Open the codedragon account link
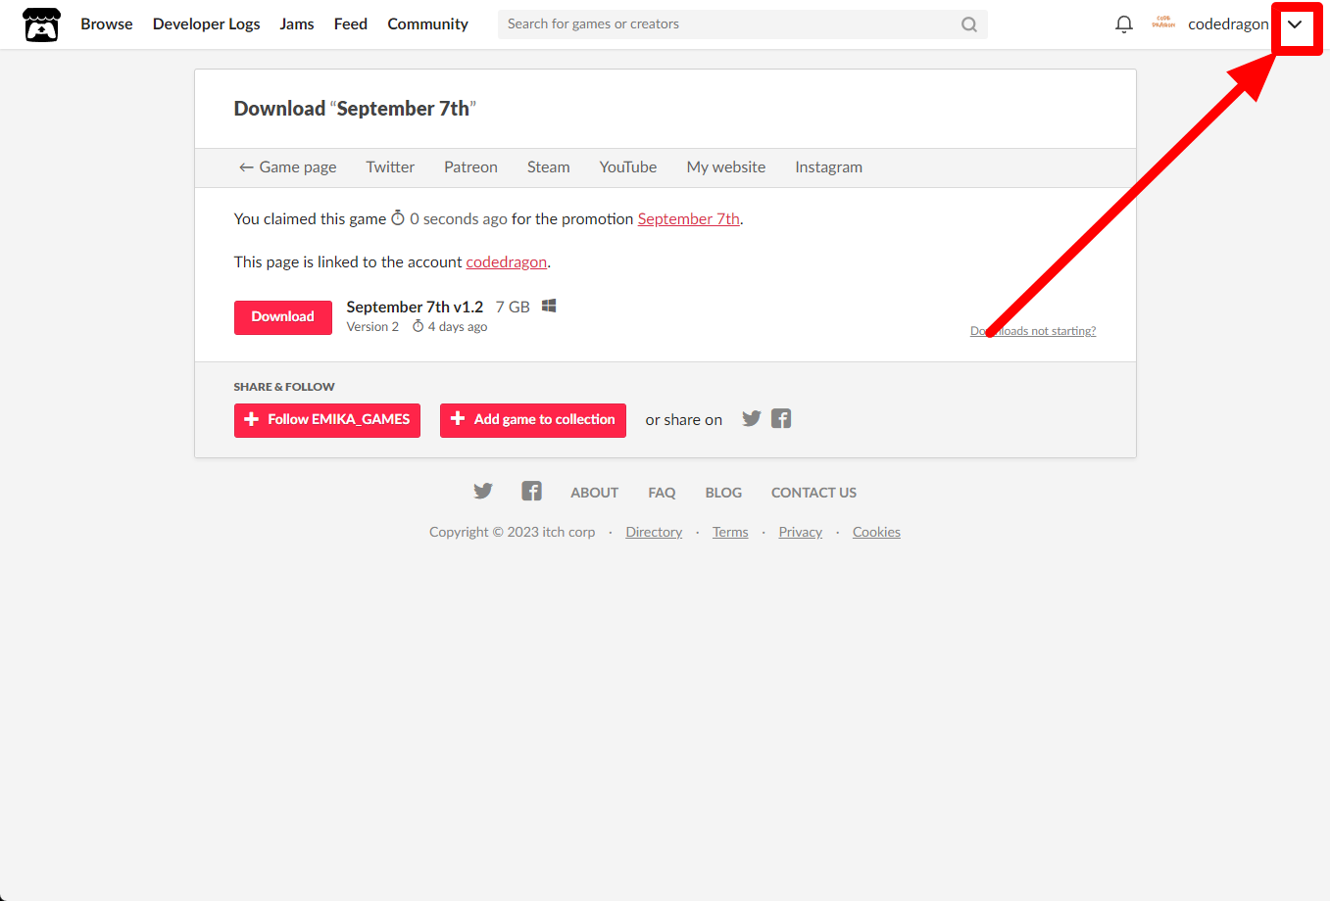This screenshot has height=901, width=1330. pos(507,262)
